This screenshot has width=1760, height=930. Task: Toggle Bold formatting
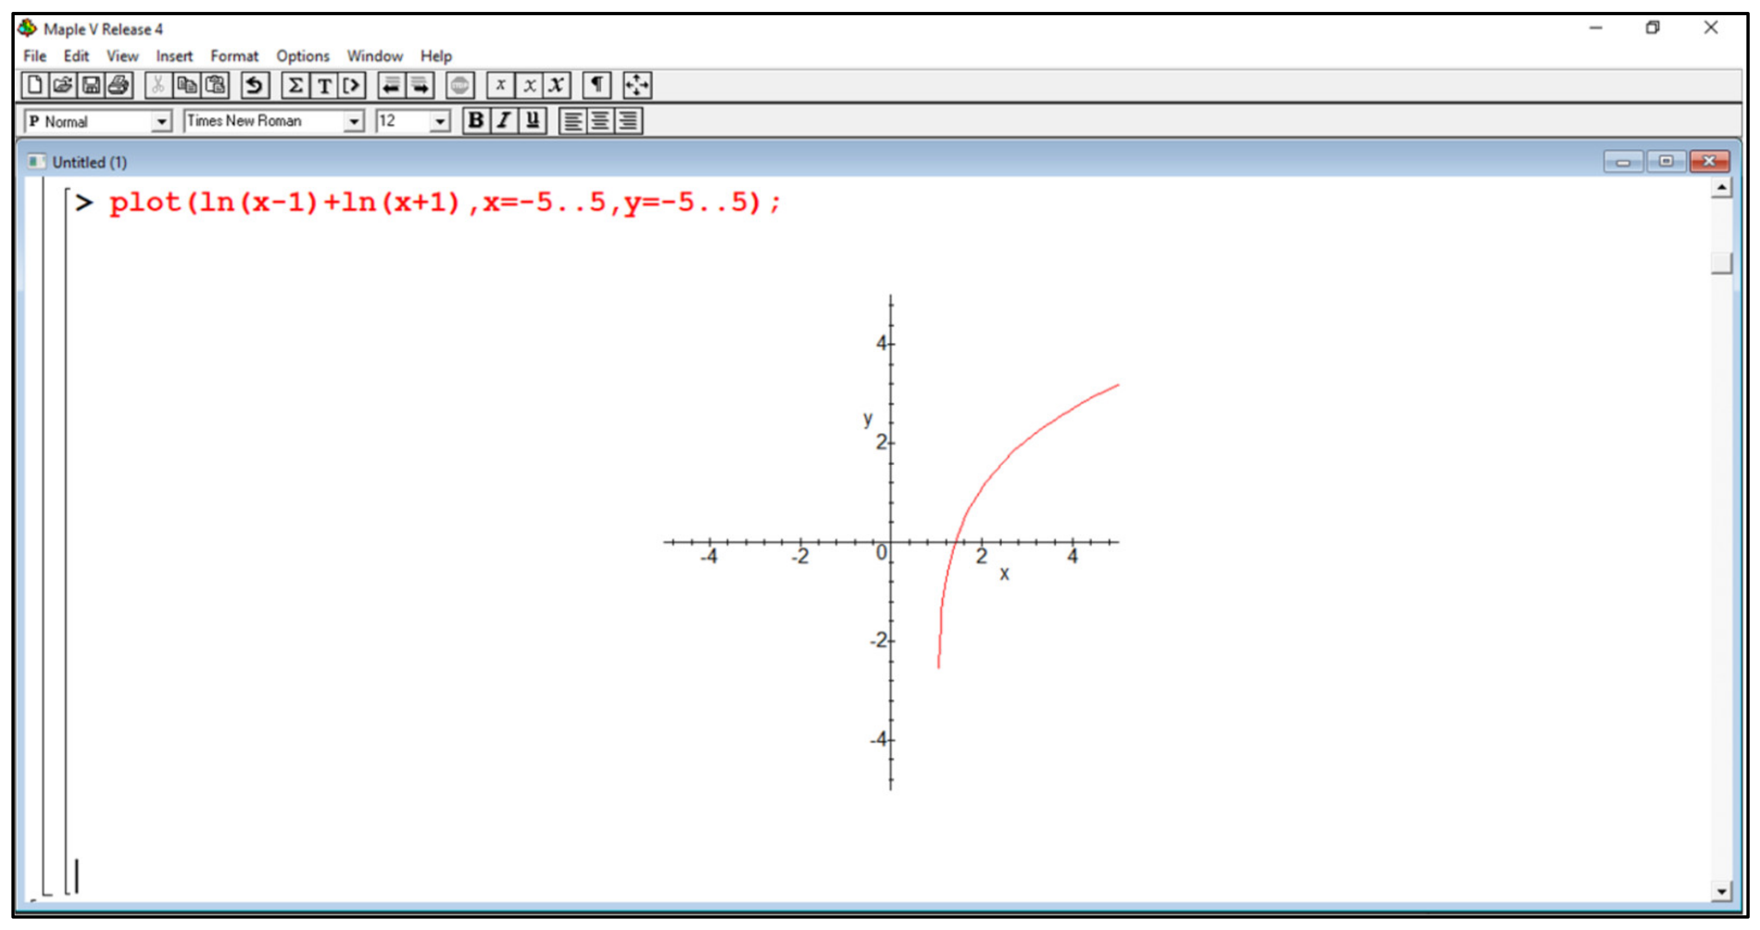(475, 121)
